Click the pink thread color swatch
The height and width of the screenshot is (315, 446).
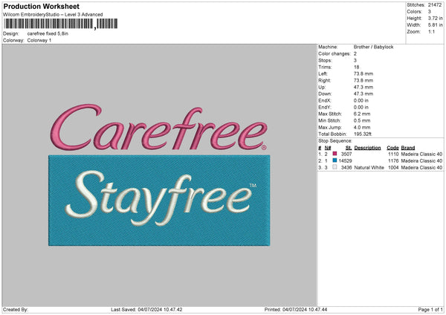click(x=334, y=154)
